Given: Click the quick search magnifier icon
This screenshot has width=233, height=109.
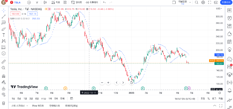Looking at the screenshot, I should (x=197, y=2).
